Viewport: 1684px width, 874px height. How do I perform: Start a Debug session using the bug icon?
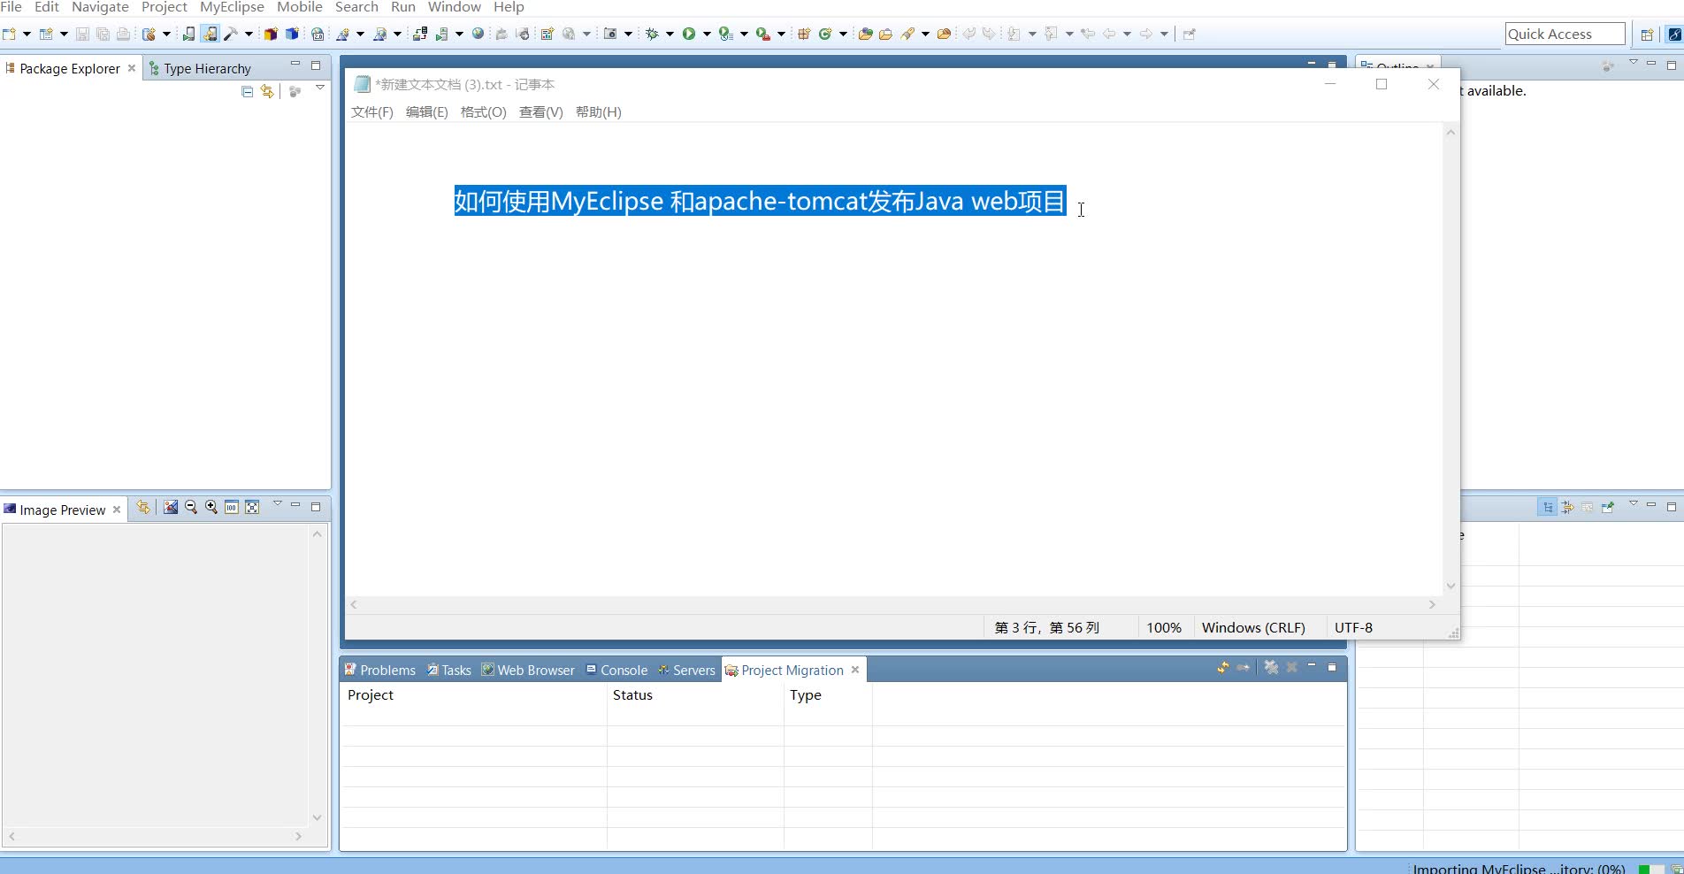pos(653,34)
